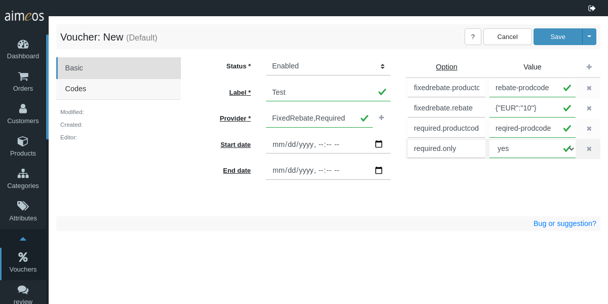Click the Value column header
608x304 pixels.
(x=533, y=67)
